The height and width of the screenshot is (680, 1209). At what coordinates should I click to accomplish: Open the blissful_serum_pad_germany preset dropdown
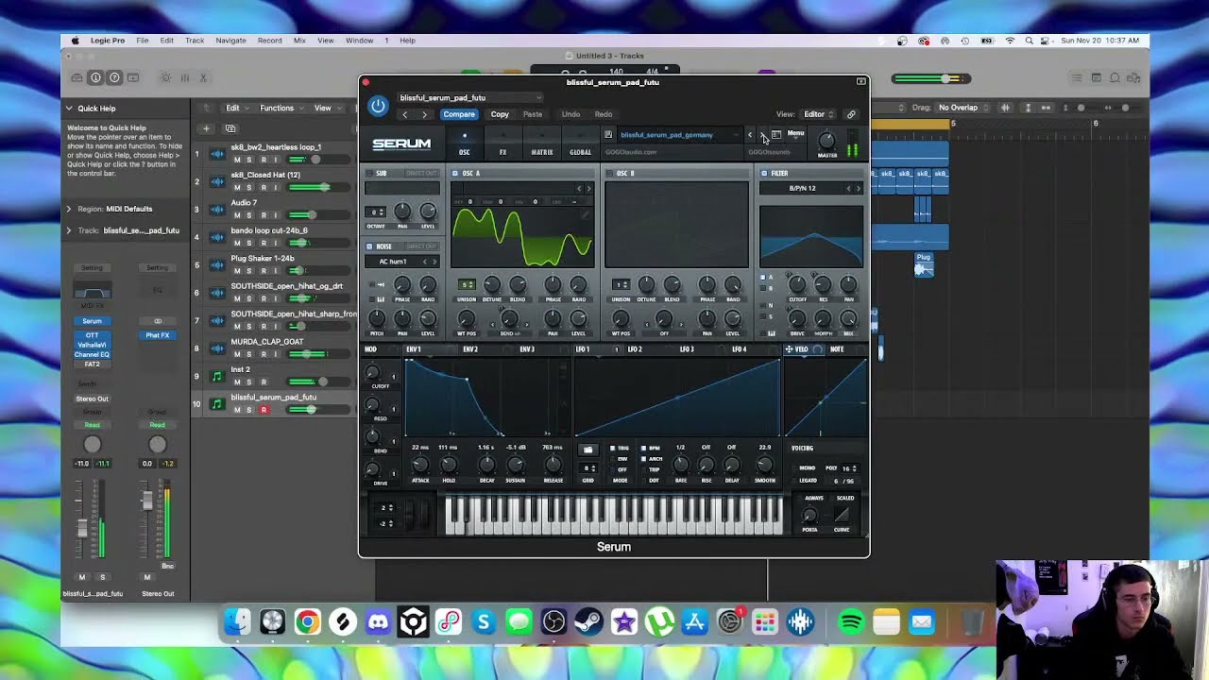coord(678,135)
